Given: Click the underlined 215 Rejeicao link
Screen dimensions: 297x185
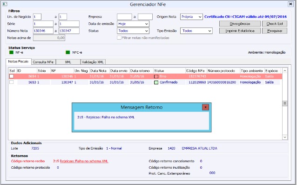Looking at the screenshot, I should (84, 161).
